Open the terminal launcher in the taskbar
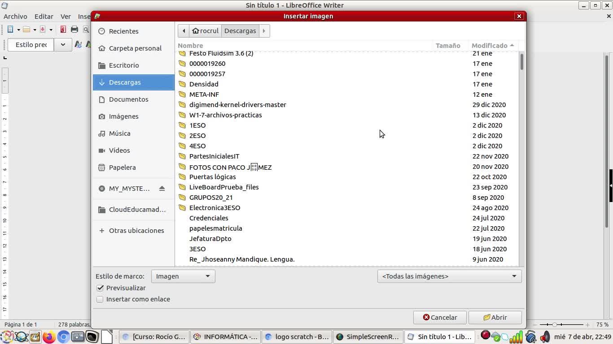Screen dimensions: 613x344 [92, 337]
